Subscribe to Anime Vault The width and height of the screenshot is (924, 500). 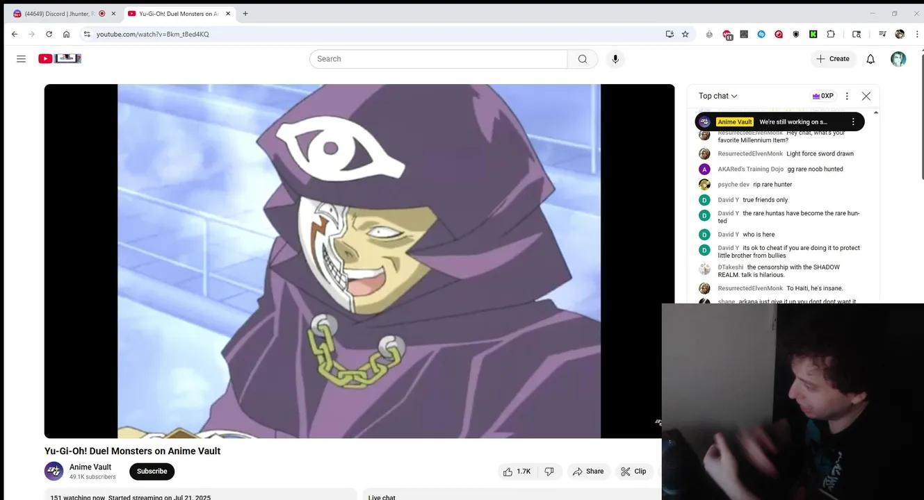(152, 472)
